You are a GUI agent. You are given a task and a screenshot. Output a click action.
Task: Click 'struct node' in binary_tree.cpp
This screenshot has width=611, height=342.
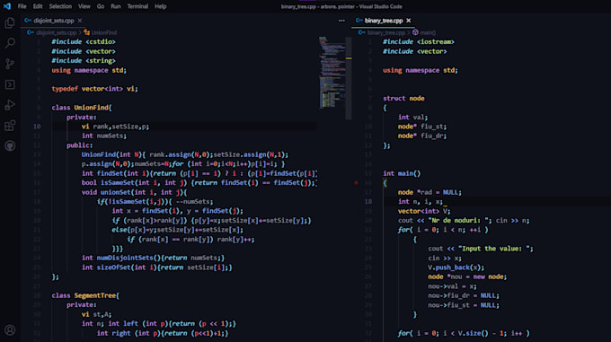pos(403,99)
